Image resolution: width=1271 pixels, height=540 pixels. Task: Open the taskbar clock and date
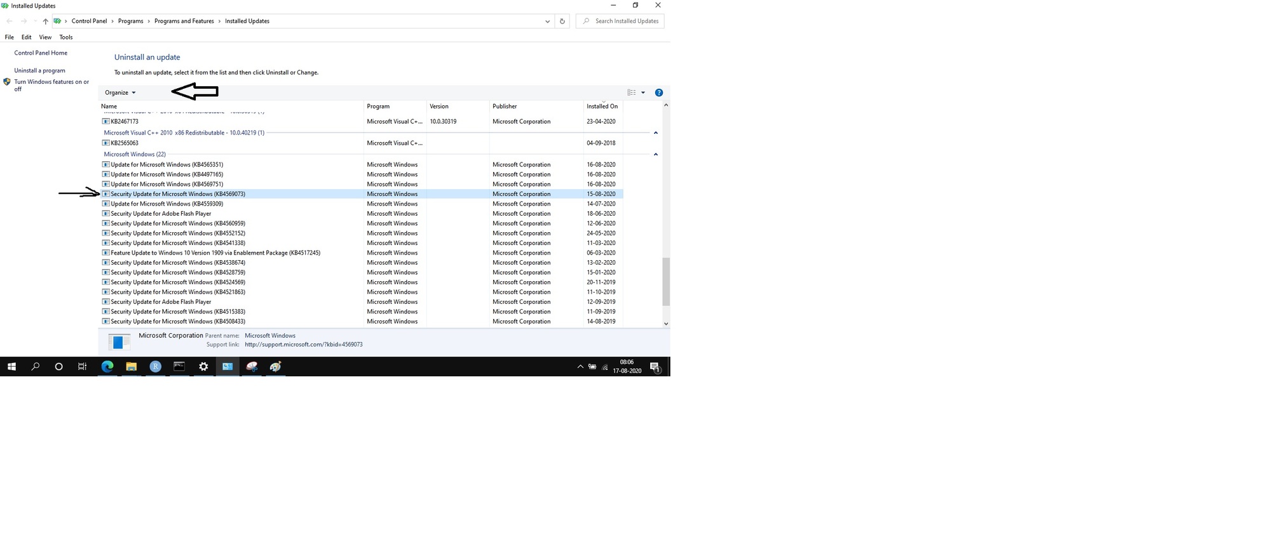click(627, 366)
